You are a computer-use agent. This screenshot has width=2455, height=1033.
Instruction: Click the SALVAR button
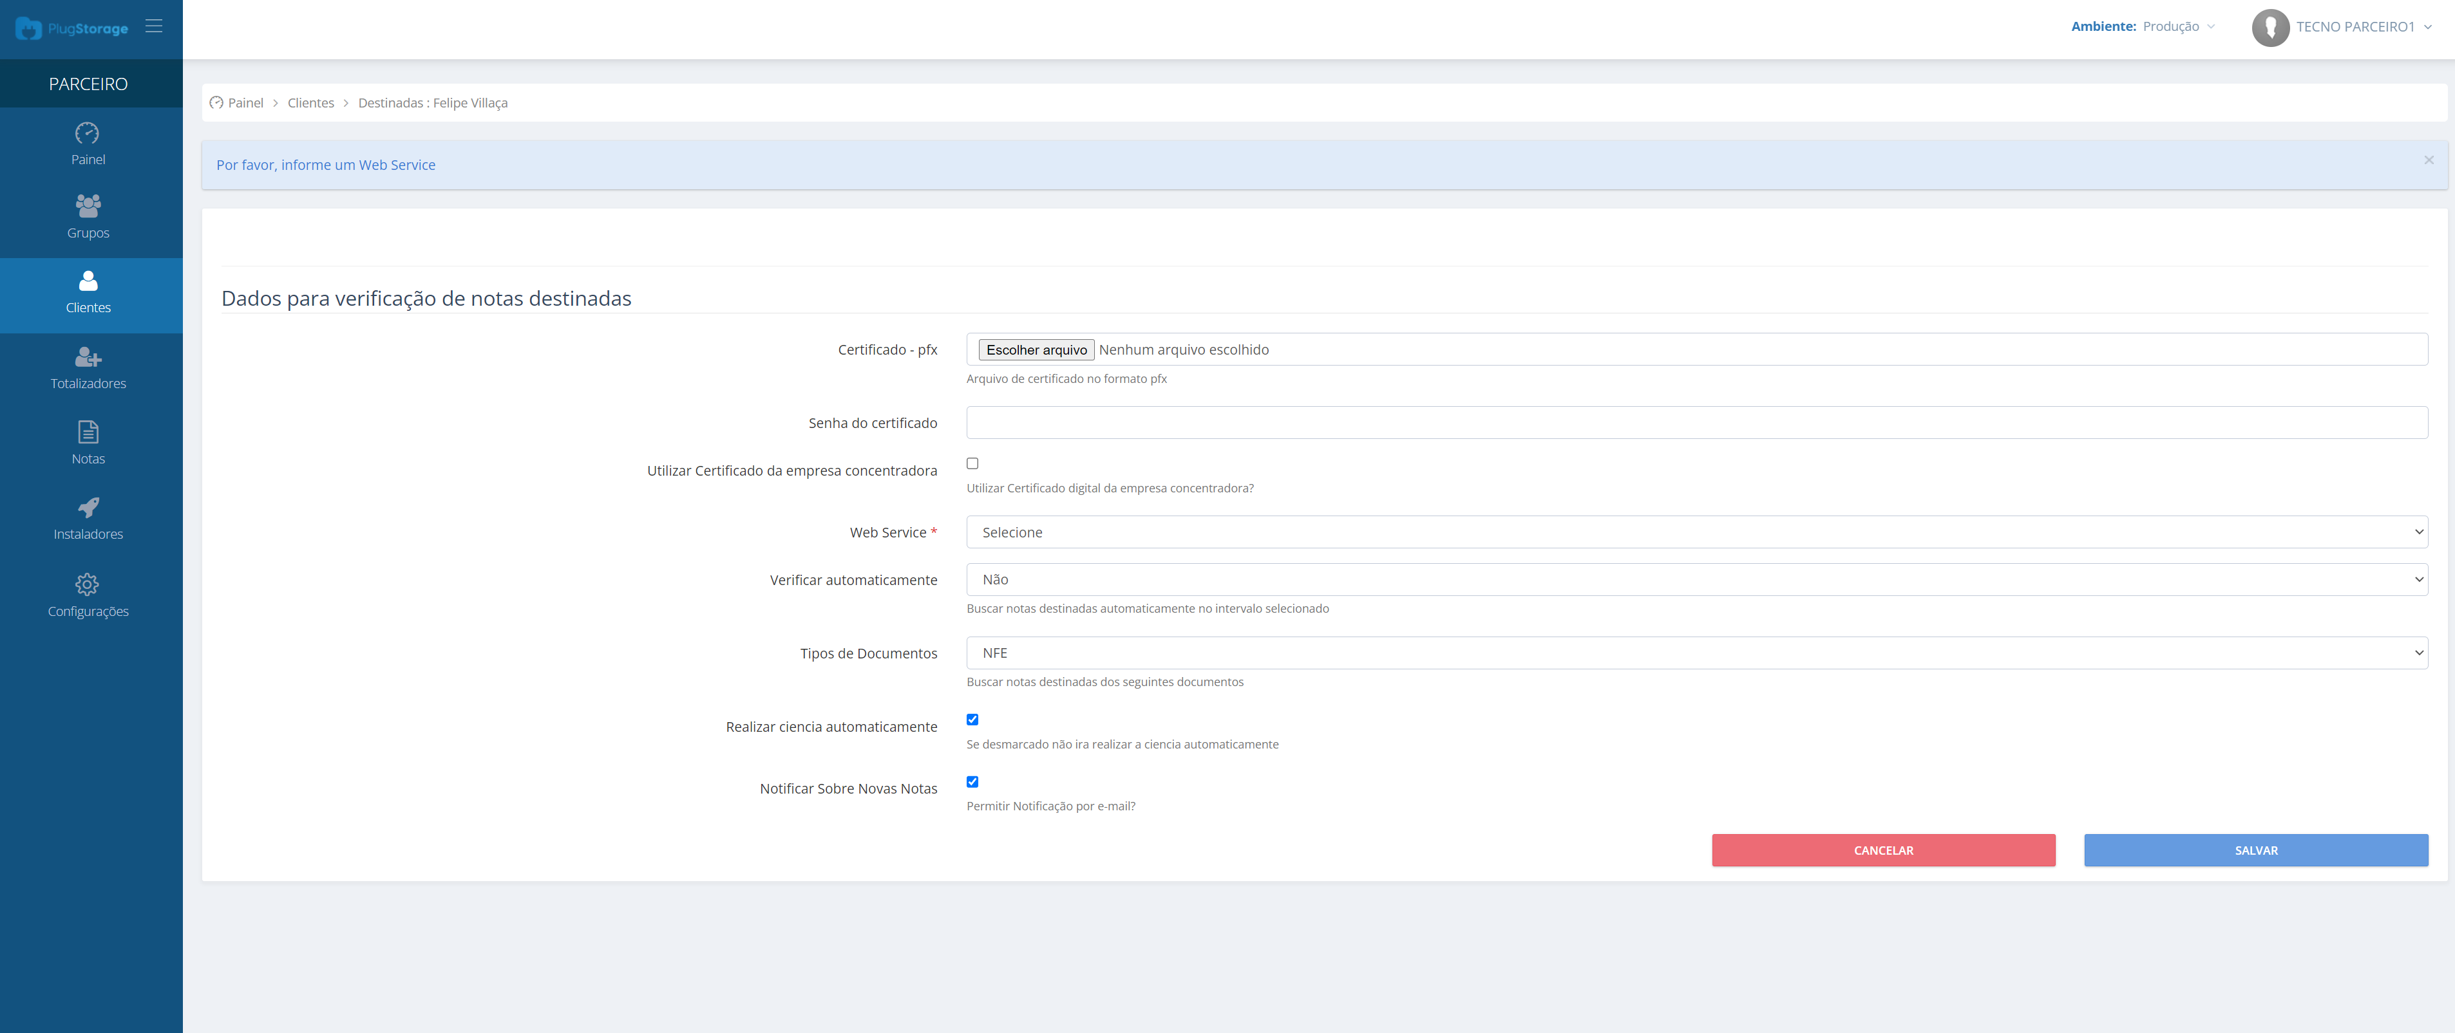tap(2256, 850)
